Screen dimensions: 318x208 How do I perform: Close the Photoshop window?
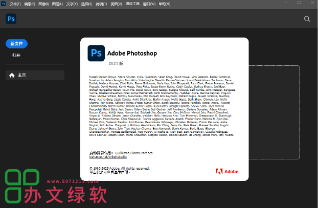(x=312, y=3)
